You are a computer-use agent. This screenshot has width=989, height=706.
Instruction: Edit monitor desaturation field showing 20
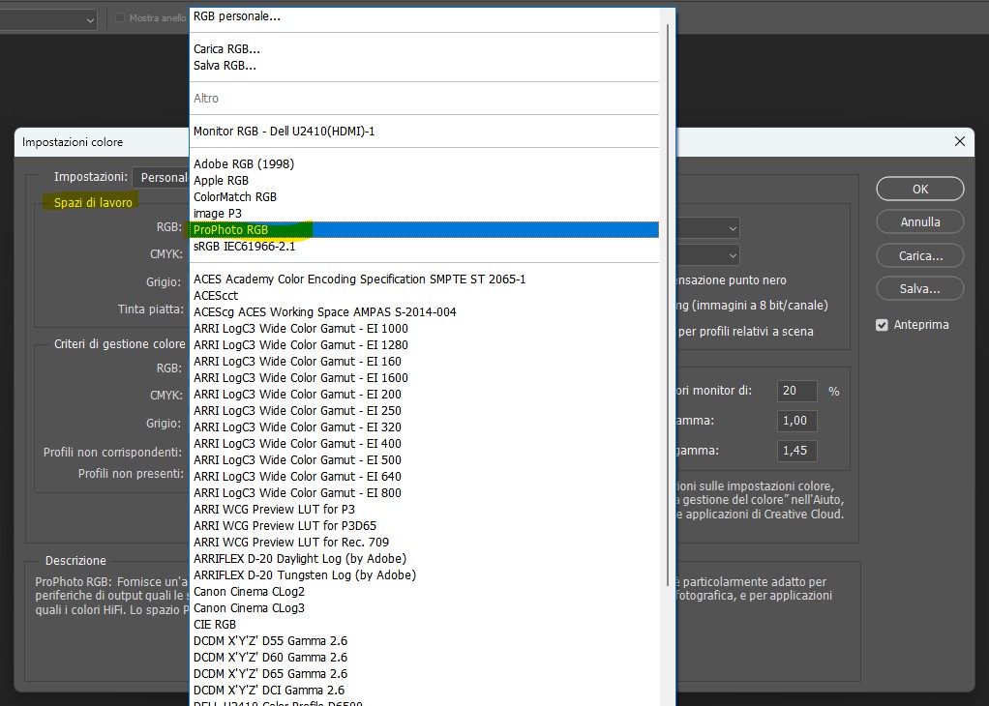(796, 391)
